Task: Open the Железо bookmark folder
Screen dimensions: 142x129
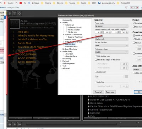Action: (x=54, y=3)
